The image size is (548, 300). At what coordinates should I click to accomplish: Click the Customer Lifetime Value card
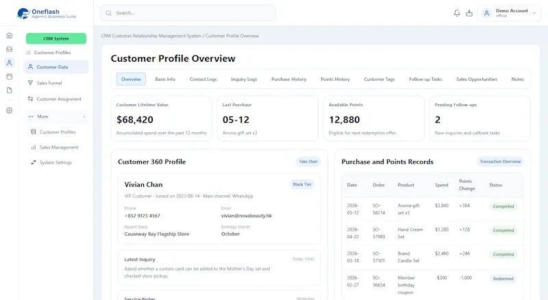coord(162,118)
